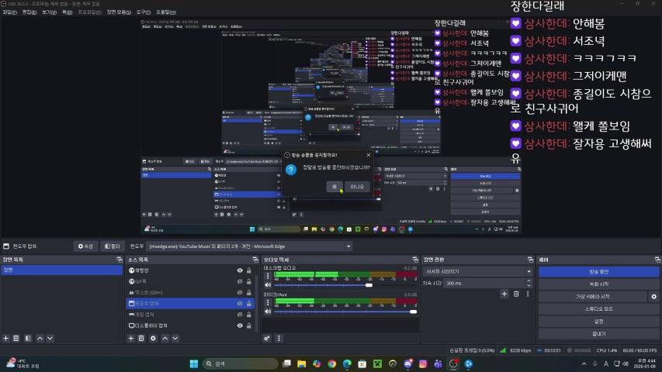Open the 파일 menu in menu bar
The height and width of the screenshot is (372, 662).
coord(9,12)
